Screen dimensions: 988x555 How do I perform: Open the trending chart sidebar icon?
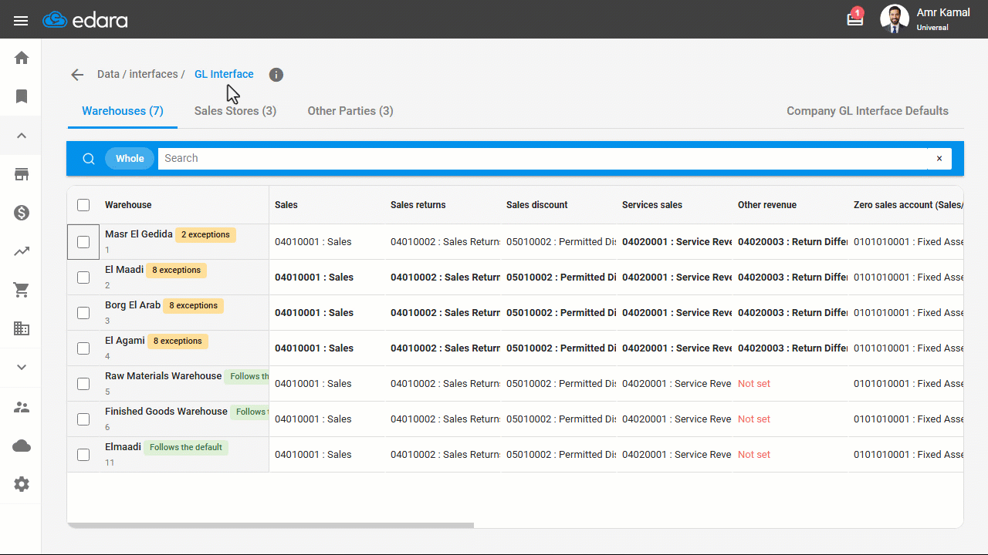pos(22,251)
